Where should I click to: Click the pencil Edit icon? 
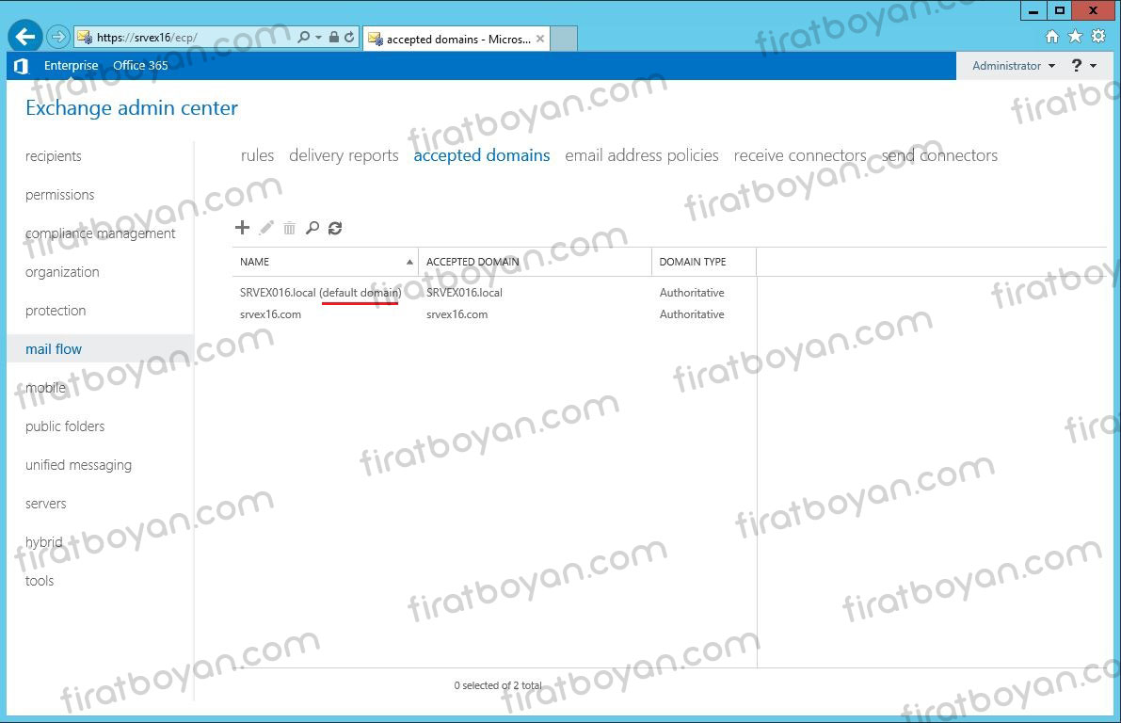coord(266,228)
